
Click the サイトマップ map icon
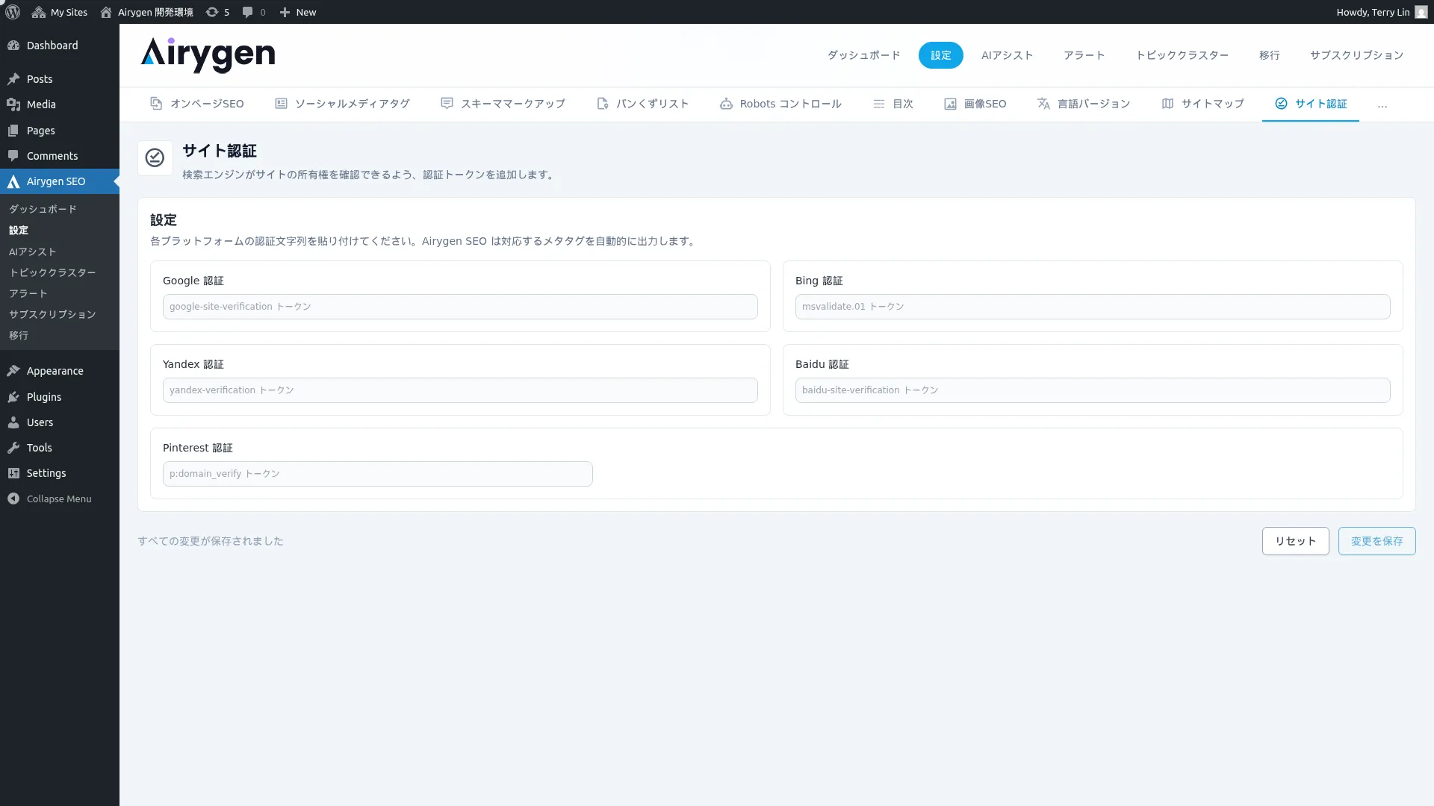click(1167, 104)
